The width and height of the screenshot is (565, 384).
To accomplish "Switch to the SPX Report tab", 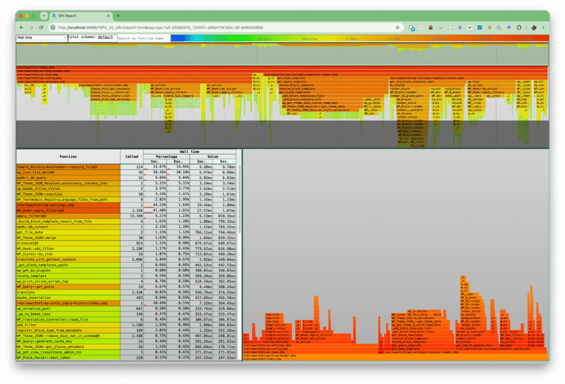I will click(81, 16).
